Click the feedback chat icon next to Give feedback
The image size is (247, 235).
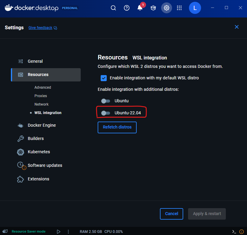(55, 28)
